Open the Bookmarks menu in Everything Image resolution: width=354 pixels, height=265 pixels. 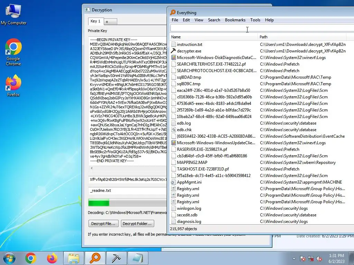pos(235,20)
